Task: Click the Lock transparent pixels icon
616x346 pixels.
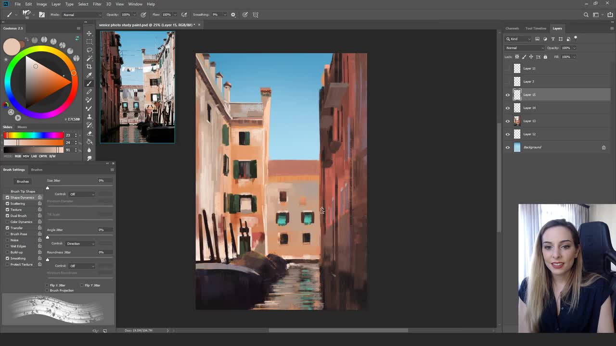Action: pos(517,57)
